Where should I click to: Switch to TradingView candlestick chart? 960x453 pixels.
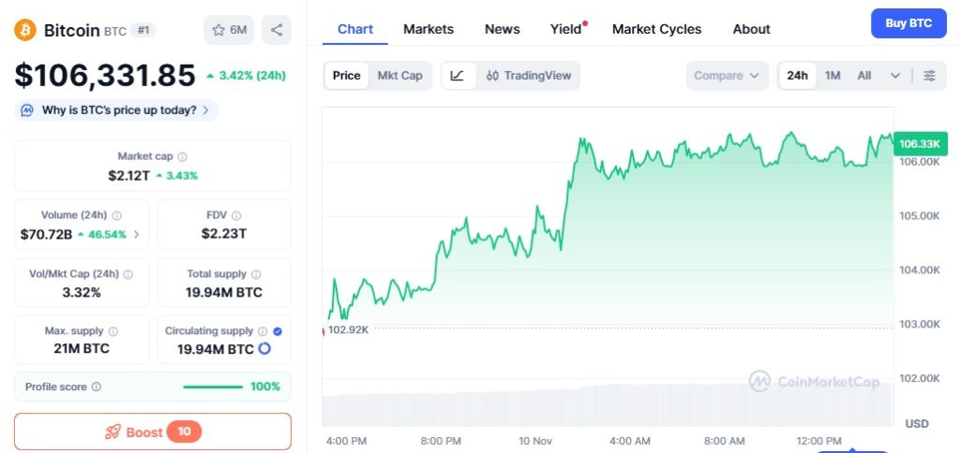click(529, 76)
